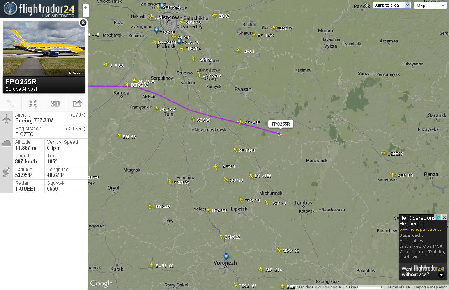Click the zoom out minus button
Image resolution: width=449 pixels, height=290 pixels.
85,14
